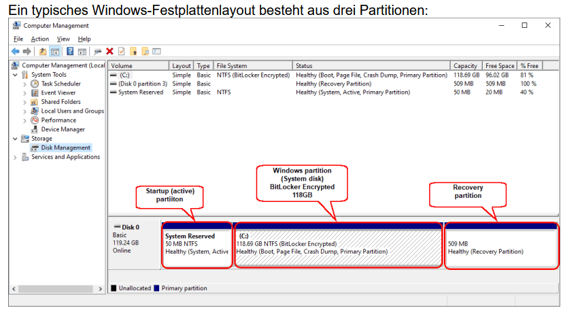Click the Task Scheduler clock icon
Viewport: 565px width, 310px height.
click(35, 84)
